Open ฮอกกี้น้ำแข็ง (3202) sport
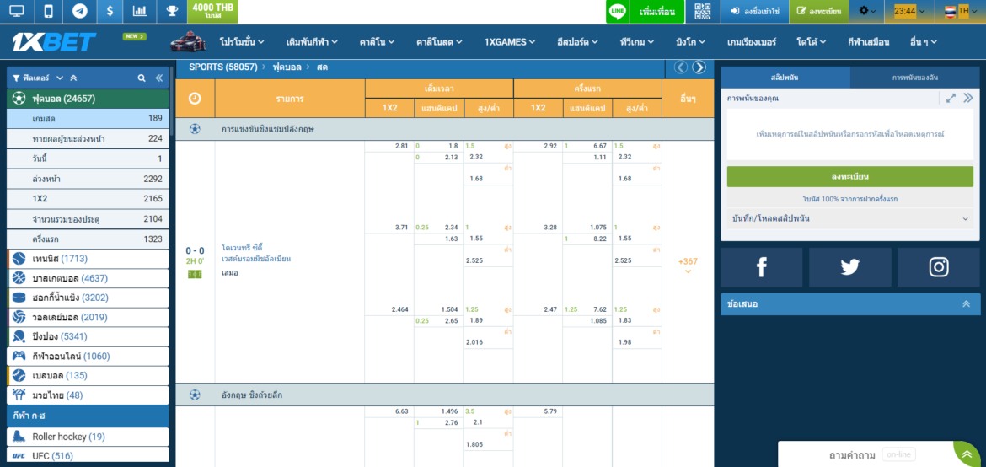 (88, 298)
